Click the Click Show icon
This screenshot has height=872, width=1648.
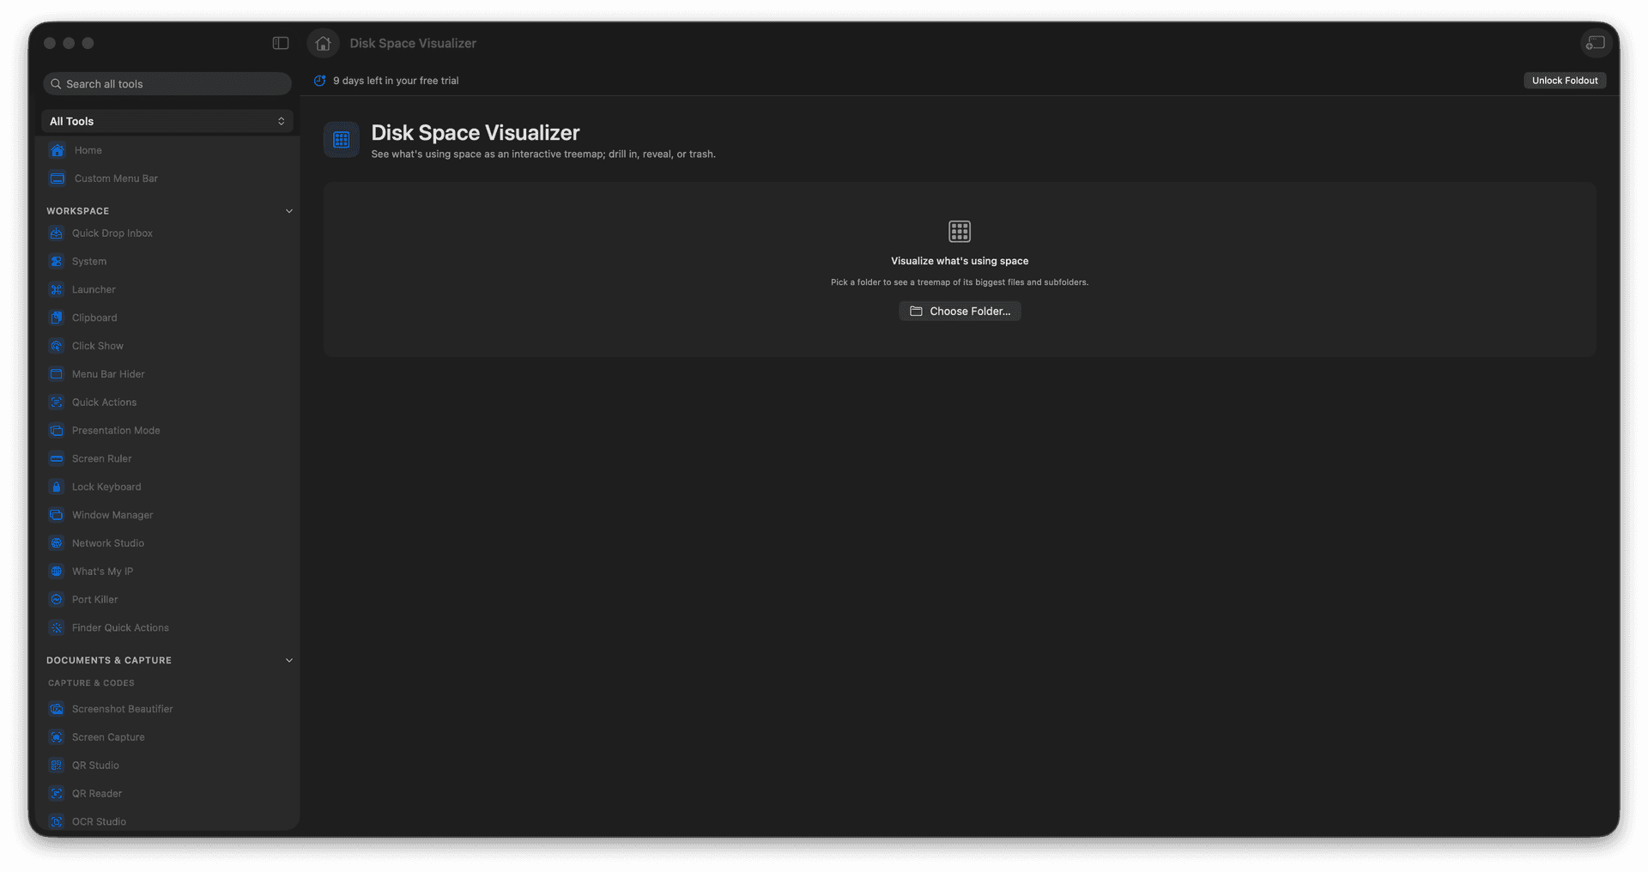(57, 346)
